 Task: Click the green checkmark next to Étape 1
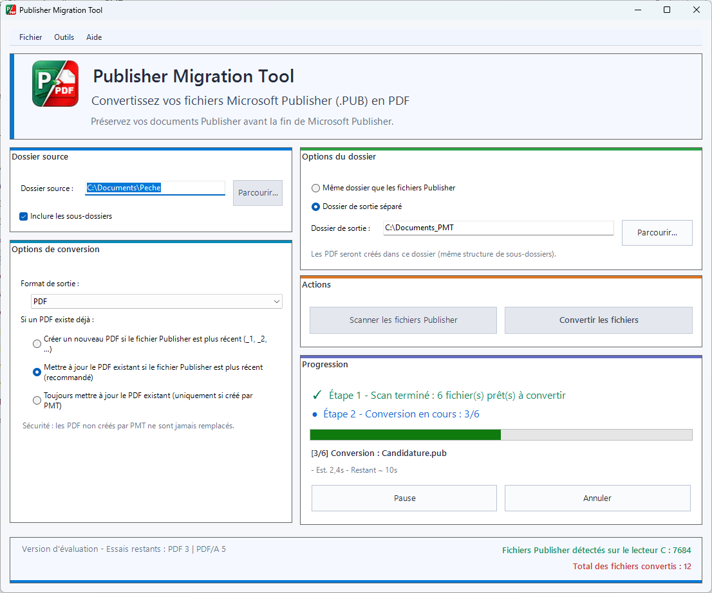pos(317,395)
